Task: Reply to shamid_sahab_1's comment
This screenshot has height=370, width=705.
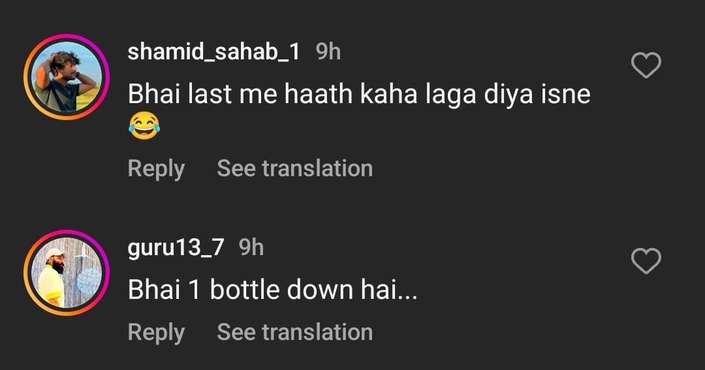Action: (156, 168)
